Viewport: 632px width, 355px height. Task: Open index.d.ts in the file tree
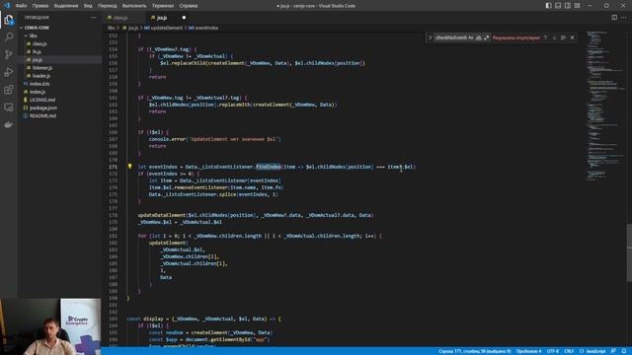pos(39,84)
